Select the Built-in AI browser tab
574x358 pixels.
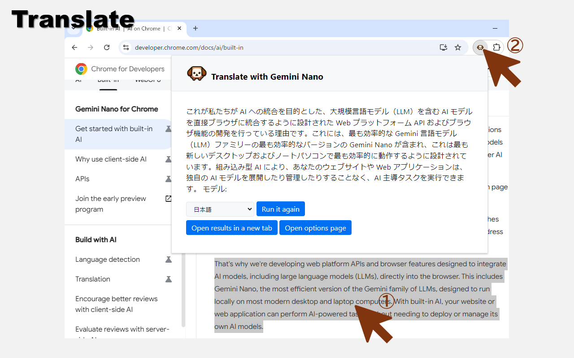click(134, 28)
